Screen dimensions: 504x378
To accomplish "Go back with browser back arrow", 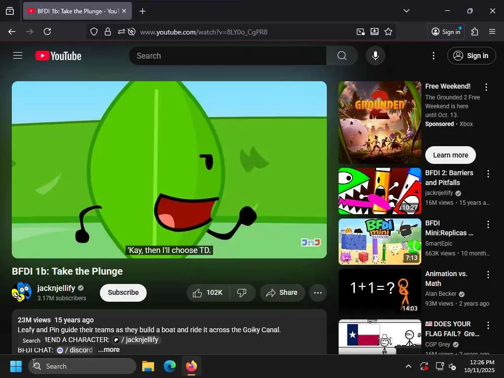I will [12, 31].
